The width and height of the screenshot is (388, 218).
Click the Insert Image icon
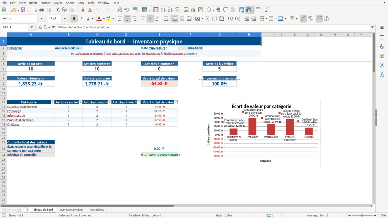[x=186, y=10]
